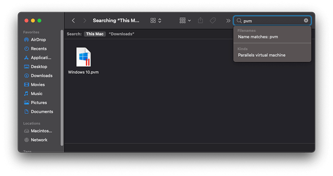Select Network location in sidebar

coord(36,140)
